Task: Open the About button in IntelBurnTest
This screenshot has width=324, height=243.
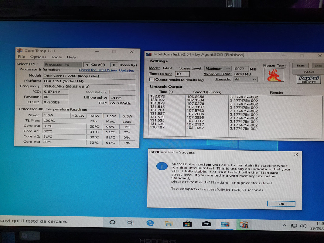Action: pyautogui.click(x=308, y=72)
